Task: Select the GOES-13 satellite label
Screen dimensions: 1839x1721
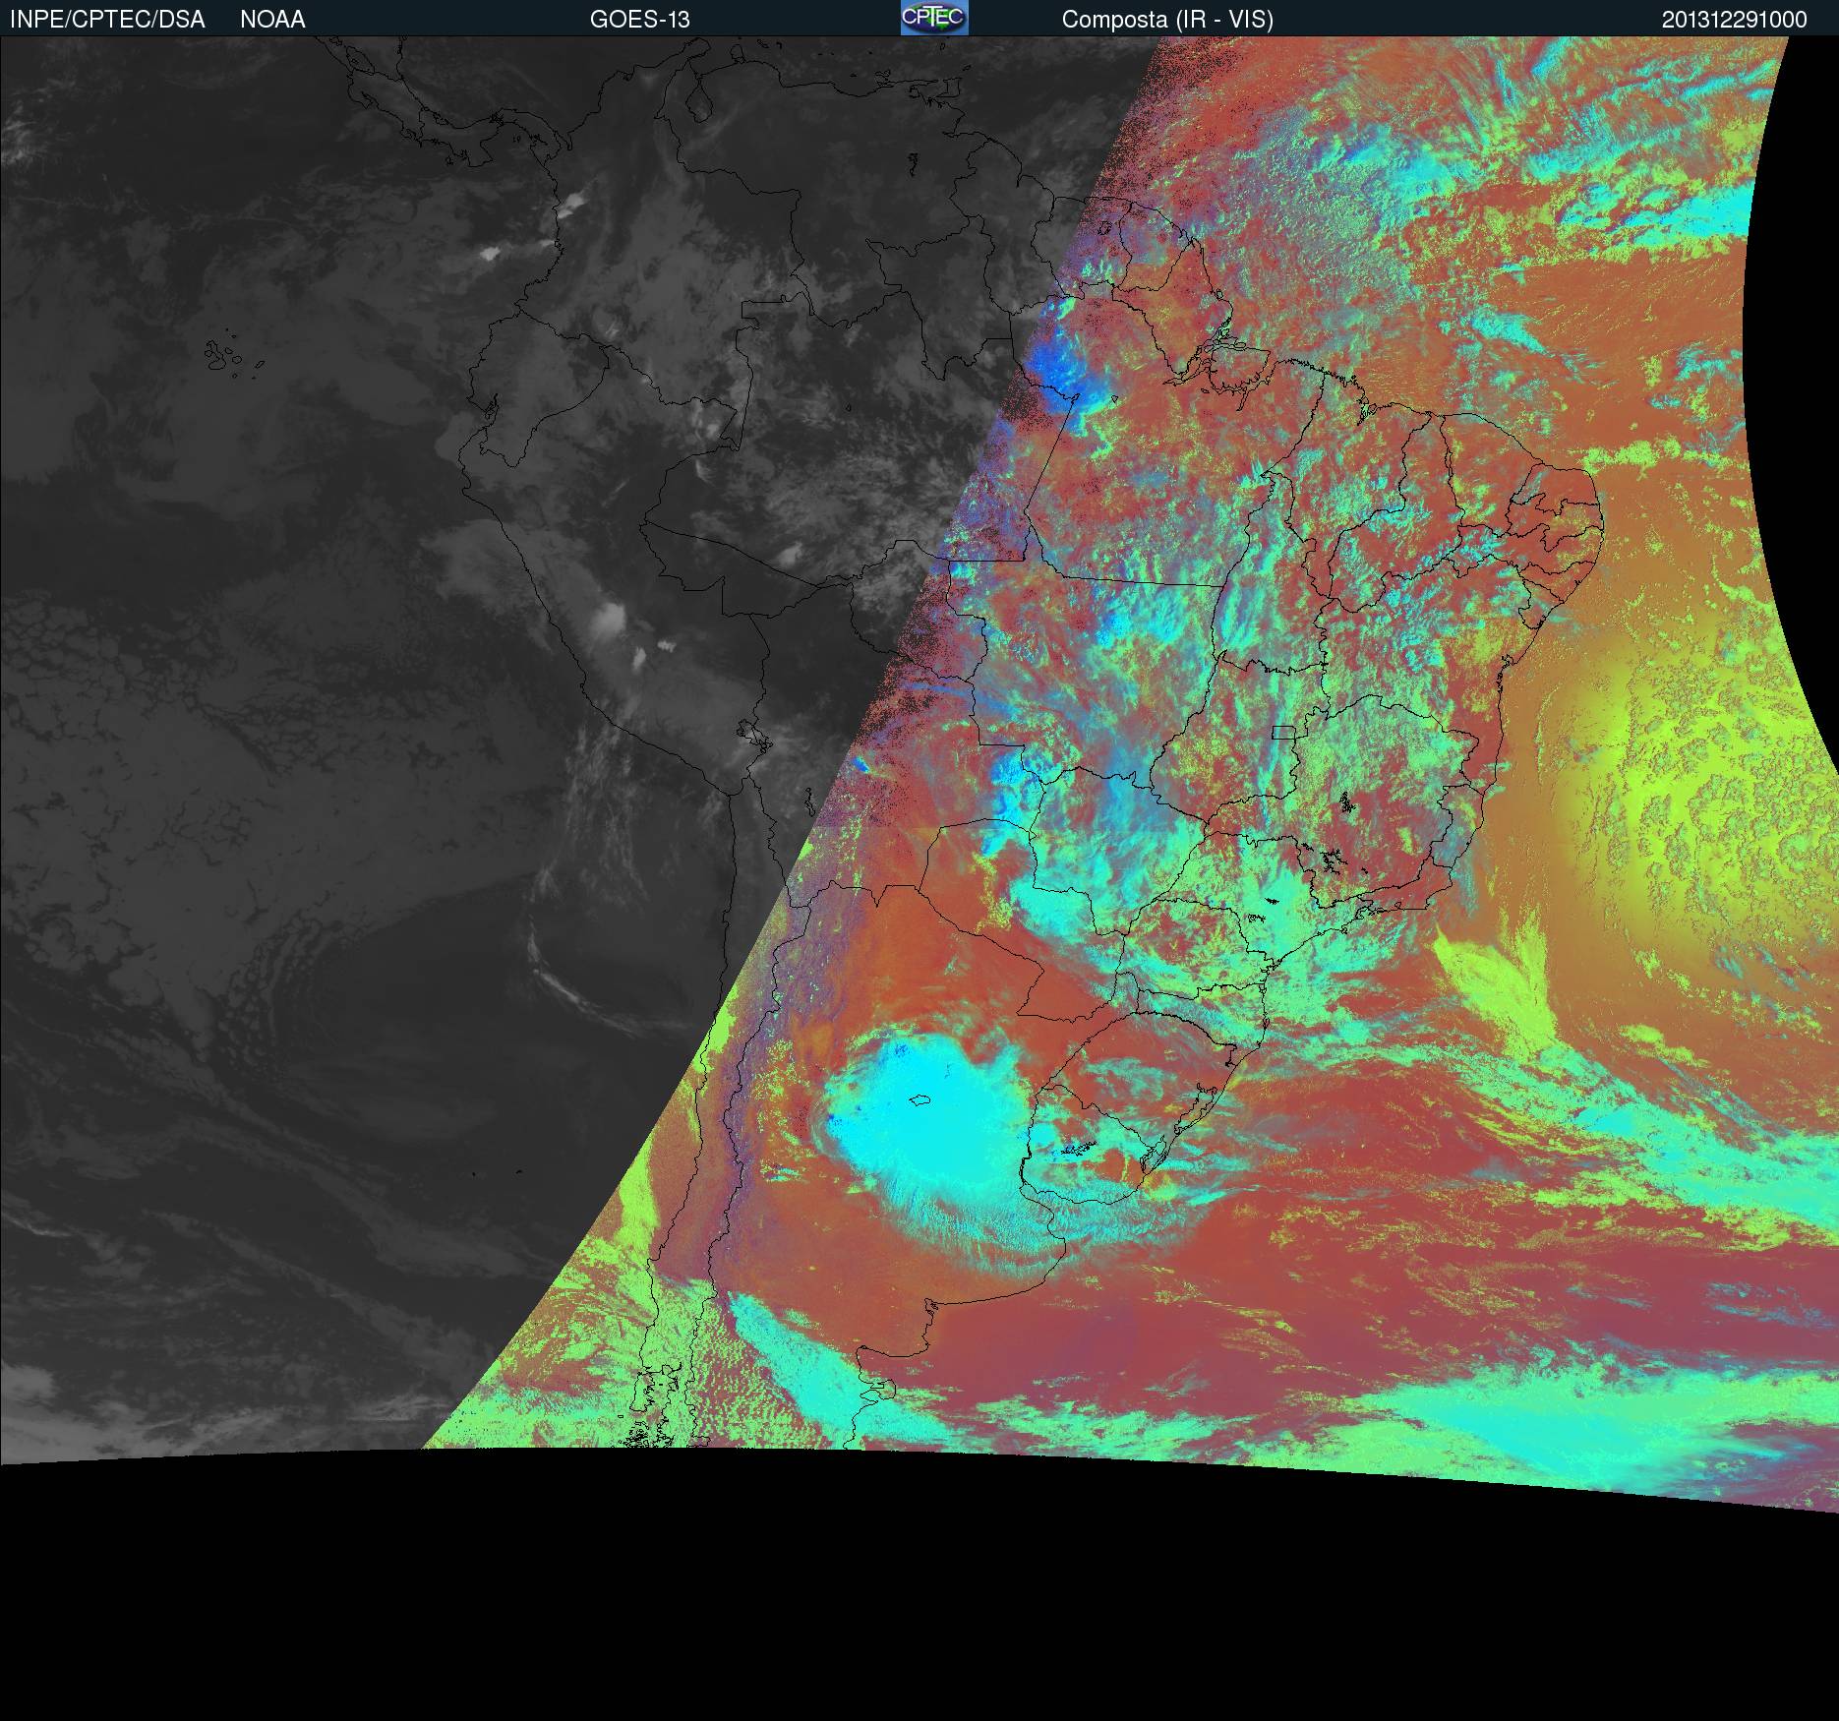Action: 639,20
